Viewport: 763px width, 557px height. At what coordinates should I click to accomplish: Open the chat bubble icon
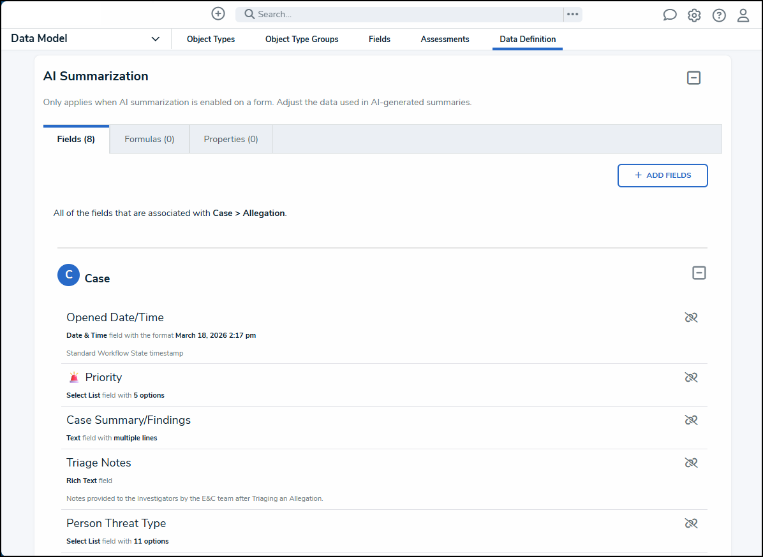coord(670,15)
